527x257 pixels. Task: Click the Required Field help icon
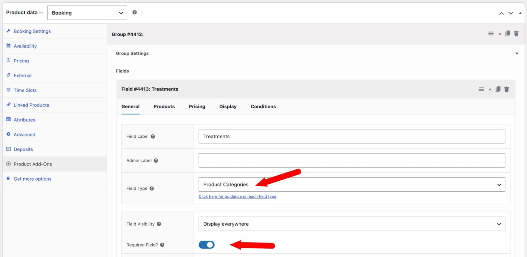click(x=162, y=245)
